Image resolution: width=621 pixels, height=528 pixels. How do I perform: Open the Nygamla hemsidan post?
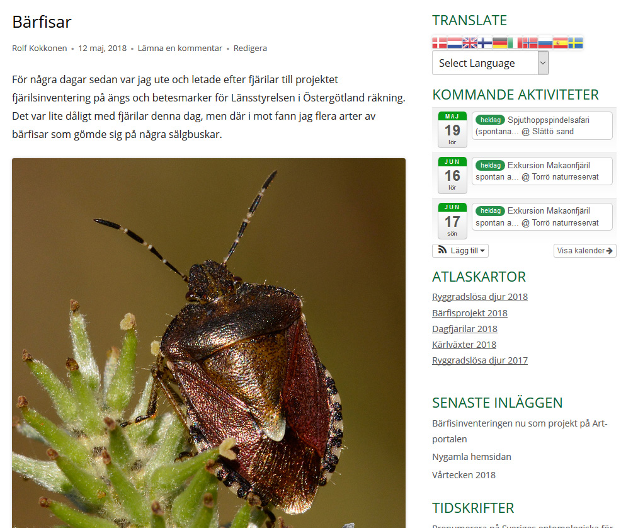click(x=471, y=457)
